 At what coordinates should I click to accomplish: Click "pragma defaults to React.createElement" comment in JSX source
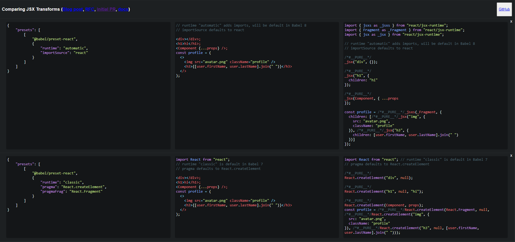pyautogui.click(x=218, y=169)
